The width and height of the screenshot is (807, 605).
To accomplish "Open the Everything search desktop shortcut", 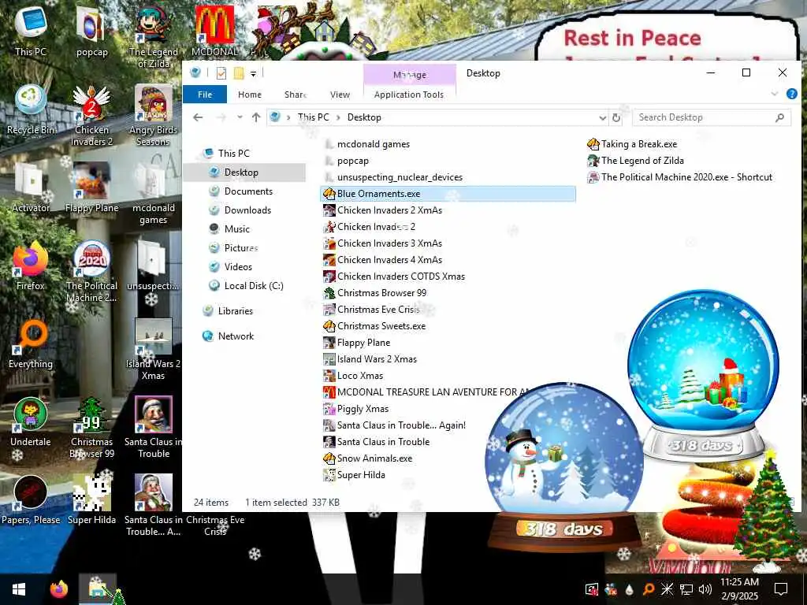I will tap(31, 344).
